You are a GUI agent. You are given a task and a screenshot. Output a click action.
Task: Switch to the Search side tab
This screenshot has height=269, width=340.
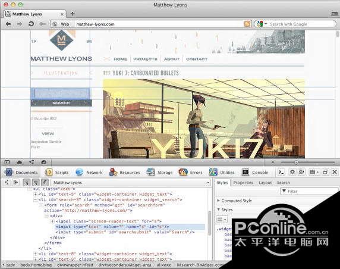point(284,183)
